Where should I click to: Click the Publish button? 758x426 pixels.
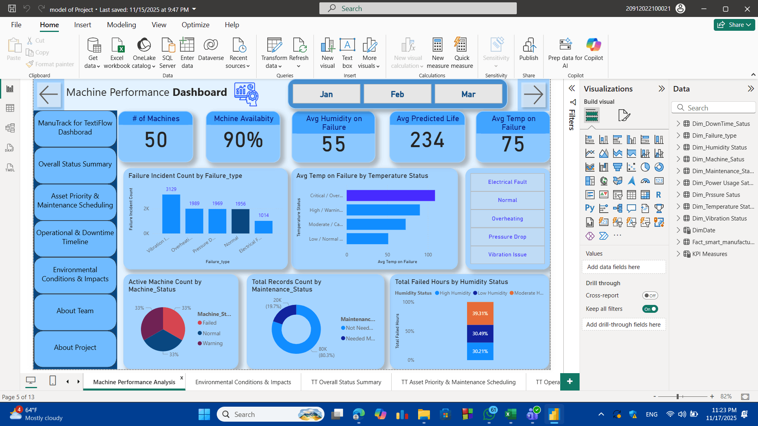(x=529, y=52)
